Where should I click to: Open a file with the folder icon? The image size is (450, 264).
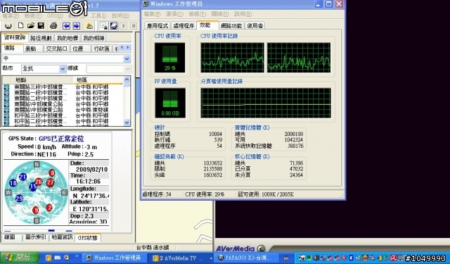[31, 26]
